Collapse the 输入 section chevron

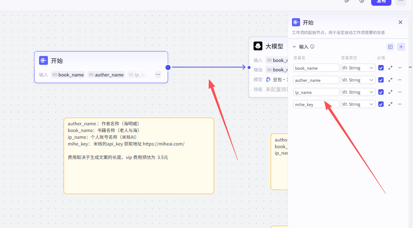coord(294,47)
